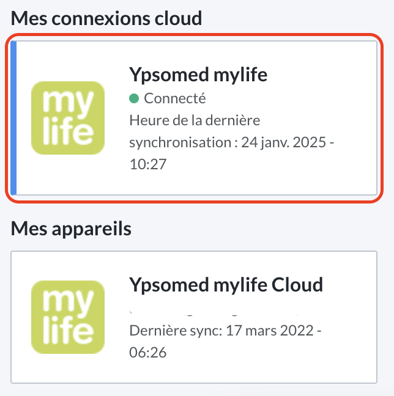This screenshot has height=396, width=394.
Task: Click the mylife logo under Mes appareils
Action: (x=68, y=317)
